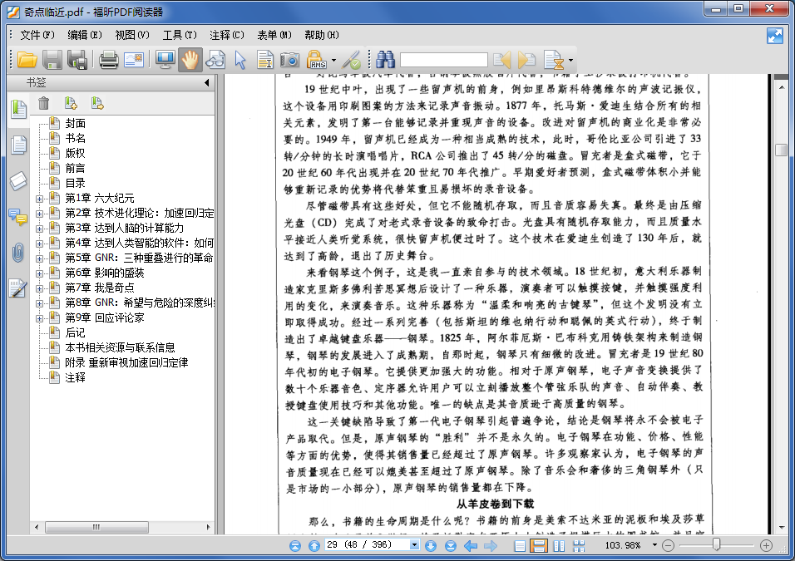The height and width of the screenshot is (561, 795).
Task: Click the binoculars find icon
Action: [x=385, y=61]
